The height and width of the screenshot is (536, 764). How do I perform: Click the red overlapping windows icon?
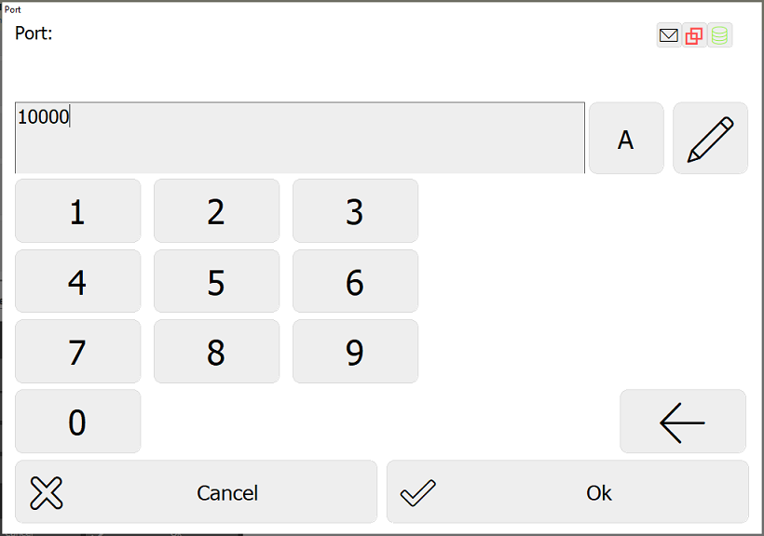(694, 35)
